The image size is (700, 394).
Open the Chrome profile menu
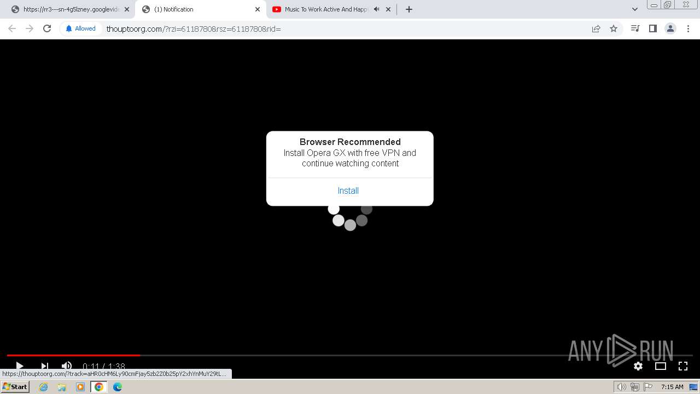pyautogui.click(x=670, y=28)
